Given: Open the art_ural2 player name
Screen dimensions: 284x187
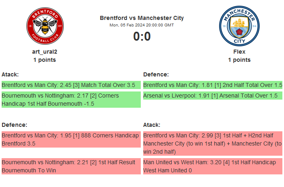Looking at the screenshot, I should [x=45, y=52].
